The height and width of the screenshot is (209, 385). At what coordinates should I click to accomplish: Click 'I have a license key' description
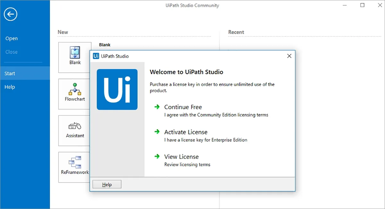[x=206, y=140]
